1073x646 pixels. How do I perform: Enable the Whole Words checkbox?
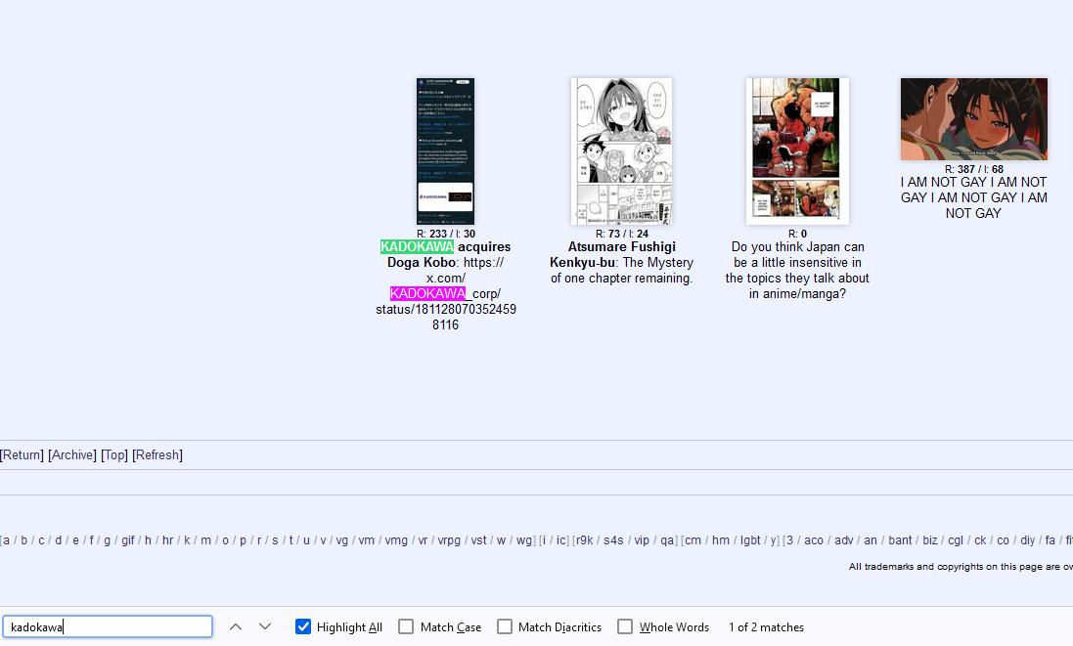click(625, 626)
